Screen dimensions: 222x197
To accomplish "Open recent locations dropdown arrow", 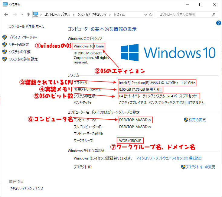I will click(22, 14).
